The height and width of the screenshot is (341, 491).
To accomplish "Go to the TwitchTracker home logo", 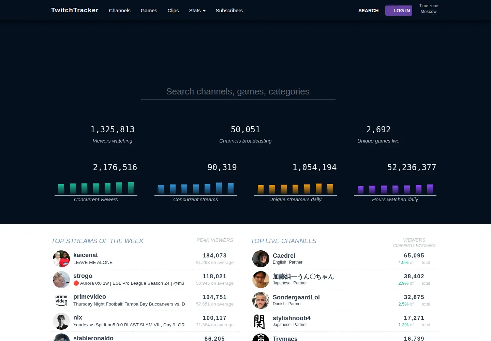I will tap(75, 10).
